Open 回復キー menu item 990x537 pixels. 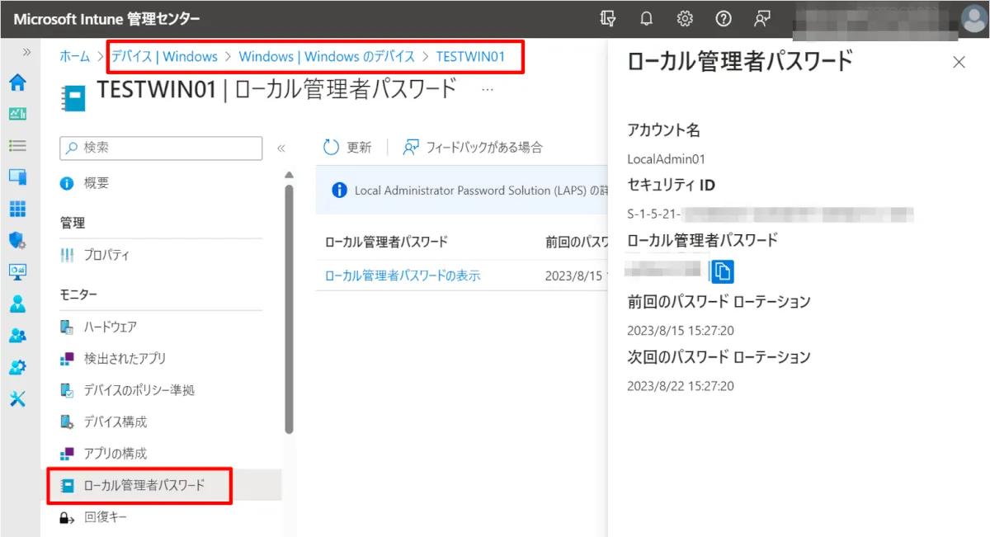pos(94,517)
